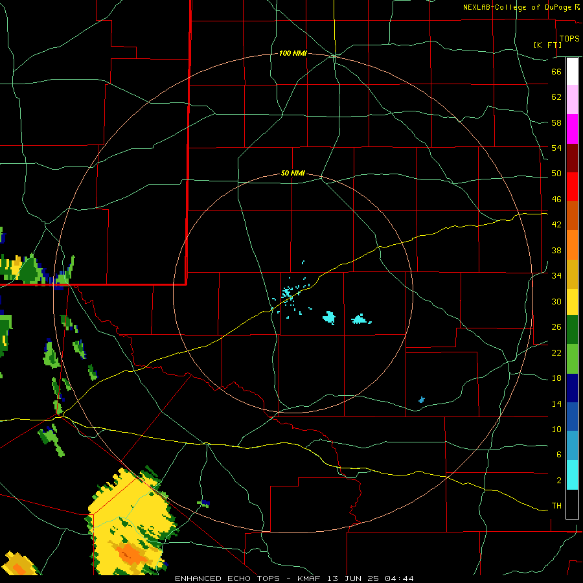Click the '42' legend value
Screen dimensions: 583x583
(556, 225)
